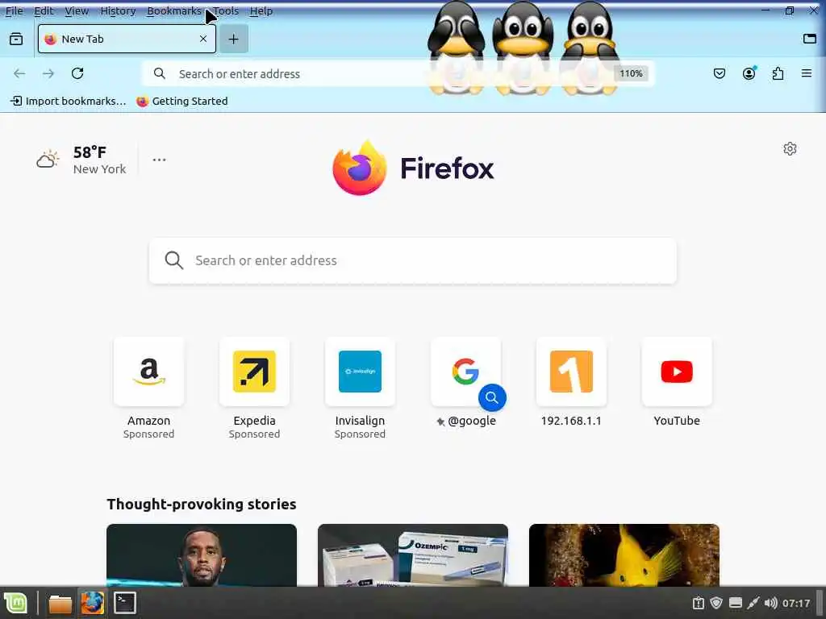Open the History menu
Viewport: 826px width, 619px height.
(x=118, y=10)
